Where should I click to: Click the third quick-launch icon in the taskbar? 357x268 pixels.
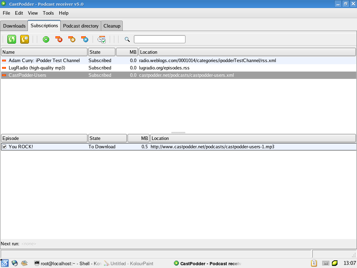pos(24,263)
